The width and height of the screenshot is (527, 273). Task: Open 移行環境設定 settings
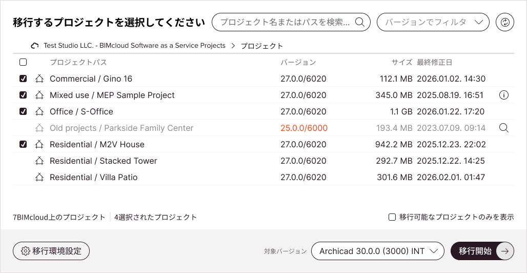coord(51,251)
